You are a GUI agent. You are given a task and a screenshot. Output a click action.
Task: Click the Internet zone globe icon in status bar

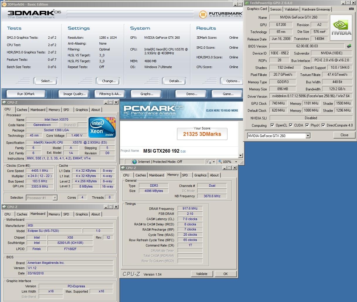point(135,162)
